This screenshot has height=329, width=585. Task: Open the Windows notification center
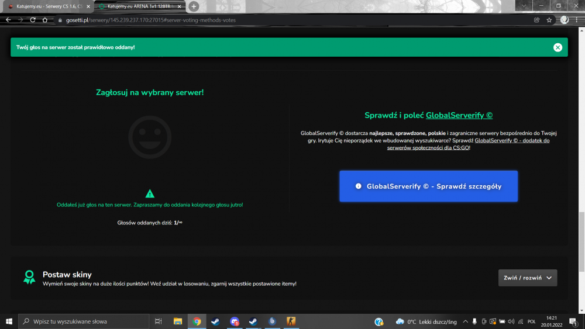click(x=573, y=321)
